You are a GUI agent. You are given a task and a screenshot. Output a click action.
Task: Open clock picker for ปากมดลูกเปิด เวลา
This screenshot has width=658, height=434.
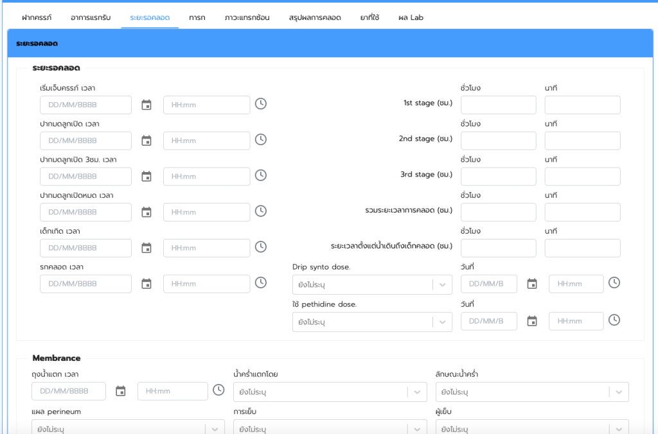pyautogui.click(x=260, y=139)
